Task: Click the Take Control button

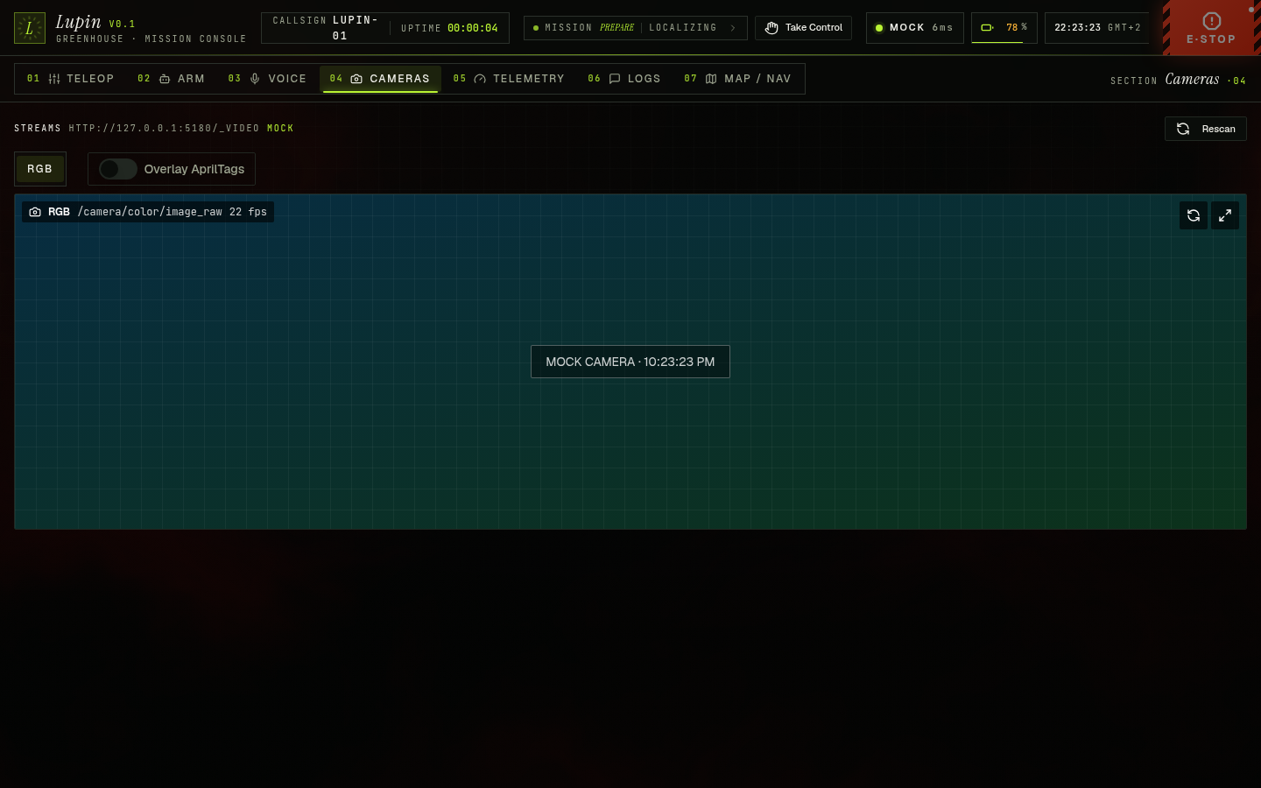Action: pos(804,28)
